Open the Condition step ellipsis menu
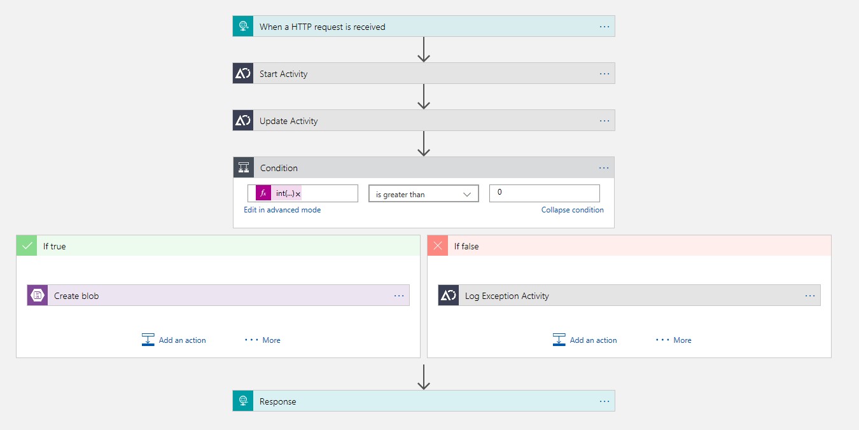The width and height of the screenshot is (859, 430). [x=604, y=168]
